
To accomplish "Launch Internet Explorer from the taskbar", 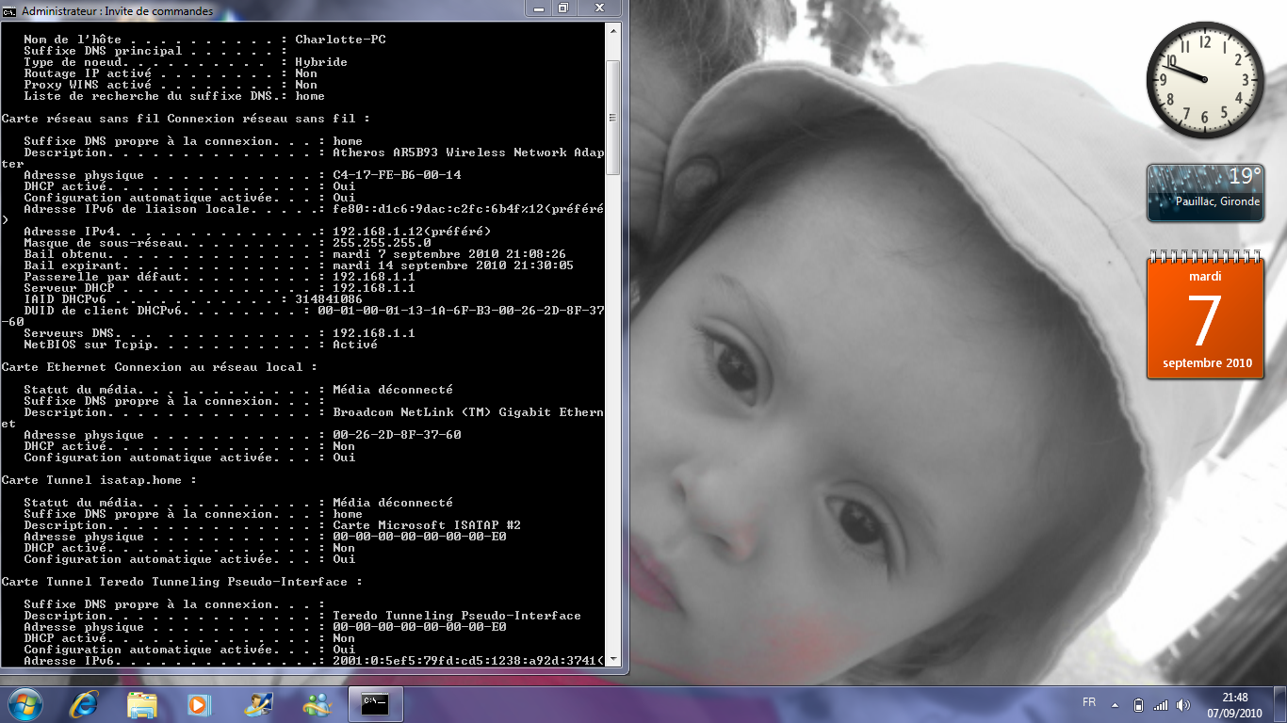I will 85,703.
